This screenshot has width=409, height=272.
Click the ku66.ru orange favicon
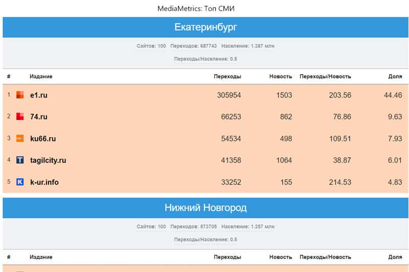click(x=20, y=138)
